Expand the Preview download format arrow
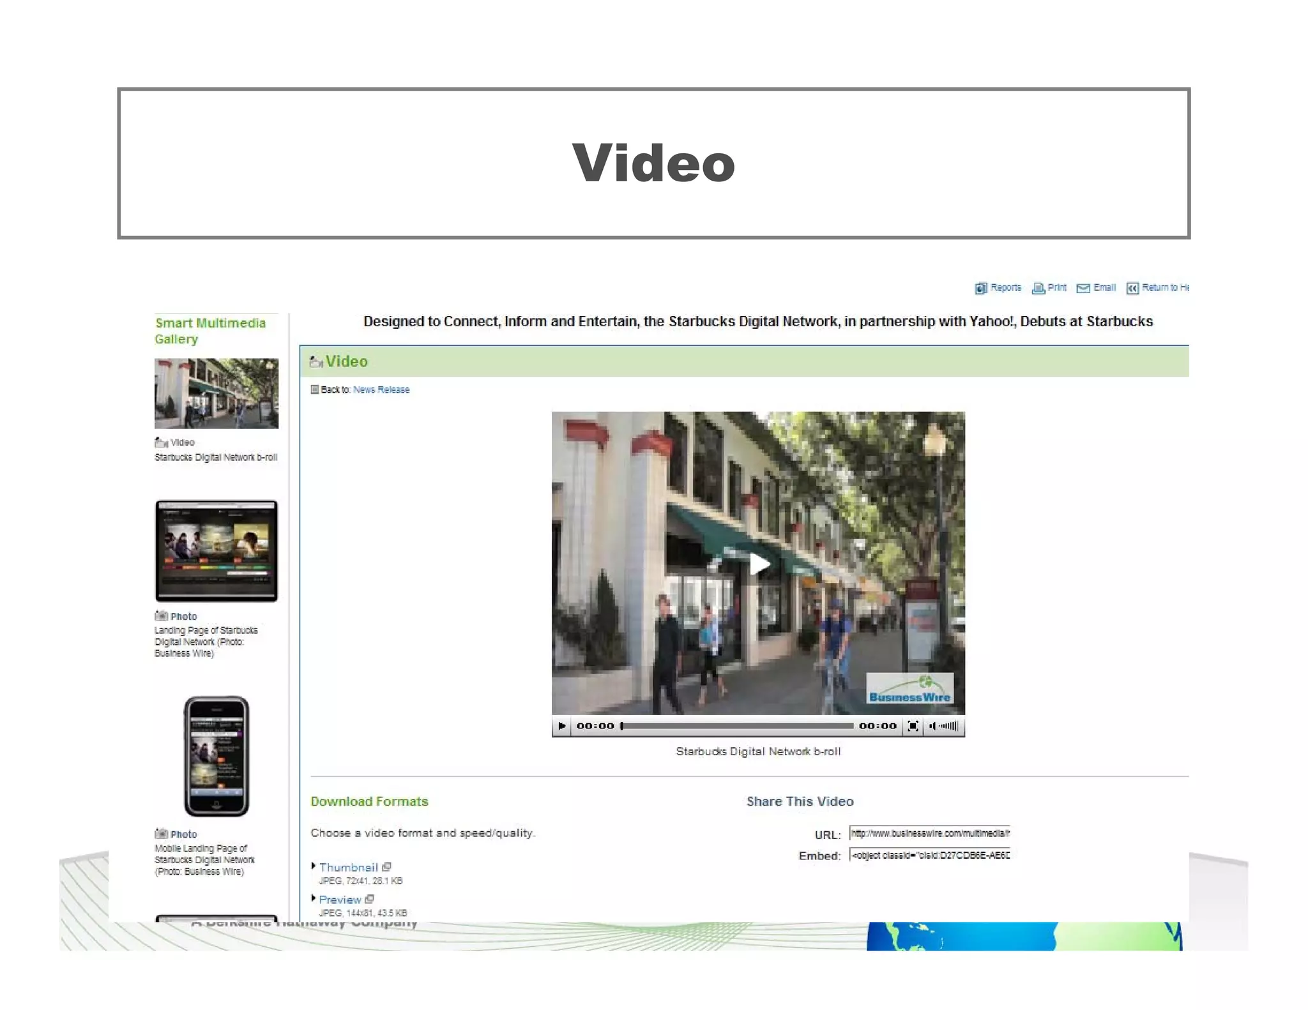1308x1010 pixels. pyautogui.click(x=314, y=898)
